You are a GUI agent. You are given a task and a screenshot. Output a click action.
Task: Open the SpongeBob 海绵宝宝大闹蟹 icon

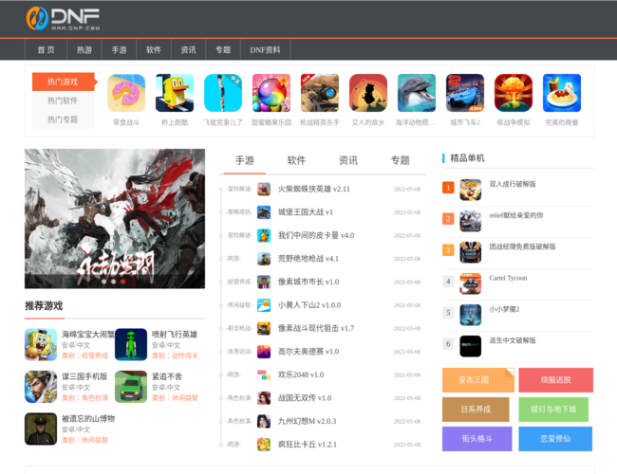click(x=41, y=344)
